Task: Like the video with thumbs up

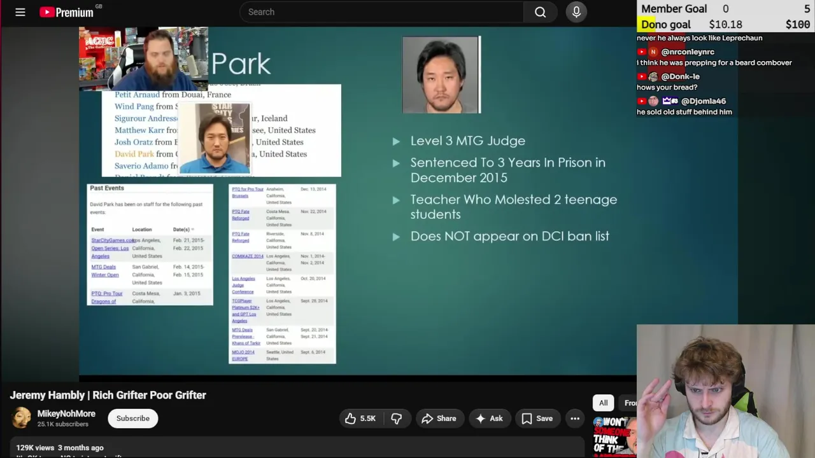Action: [360, 419]
